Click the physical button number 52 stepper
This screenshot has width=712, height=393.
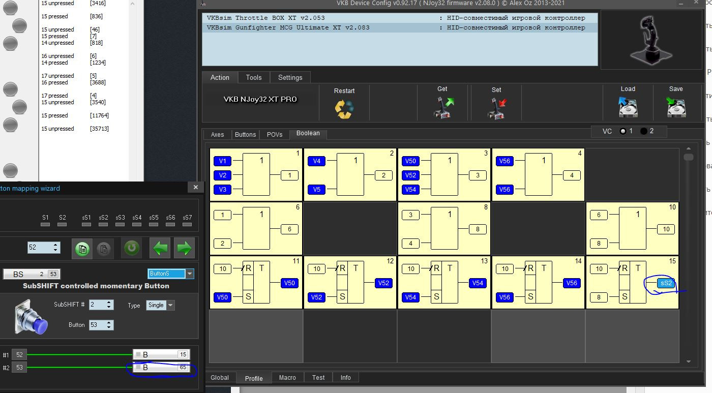pyautogui.click(x=44, y=248)
